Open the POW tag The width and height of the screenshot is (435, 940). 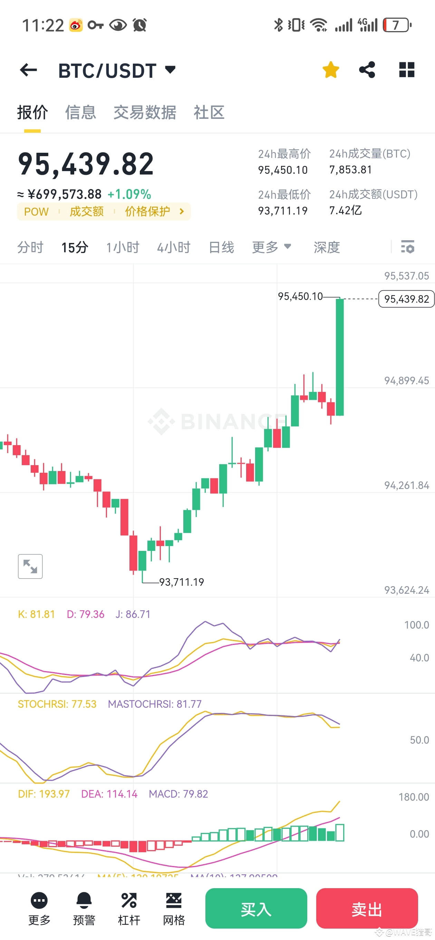[36, 211]
